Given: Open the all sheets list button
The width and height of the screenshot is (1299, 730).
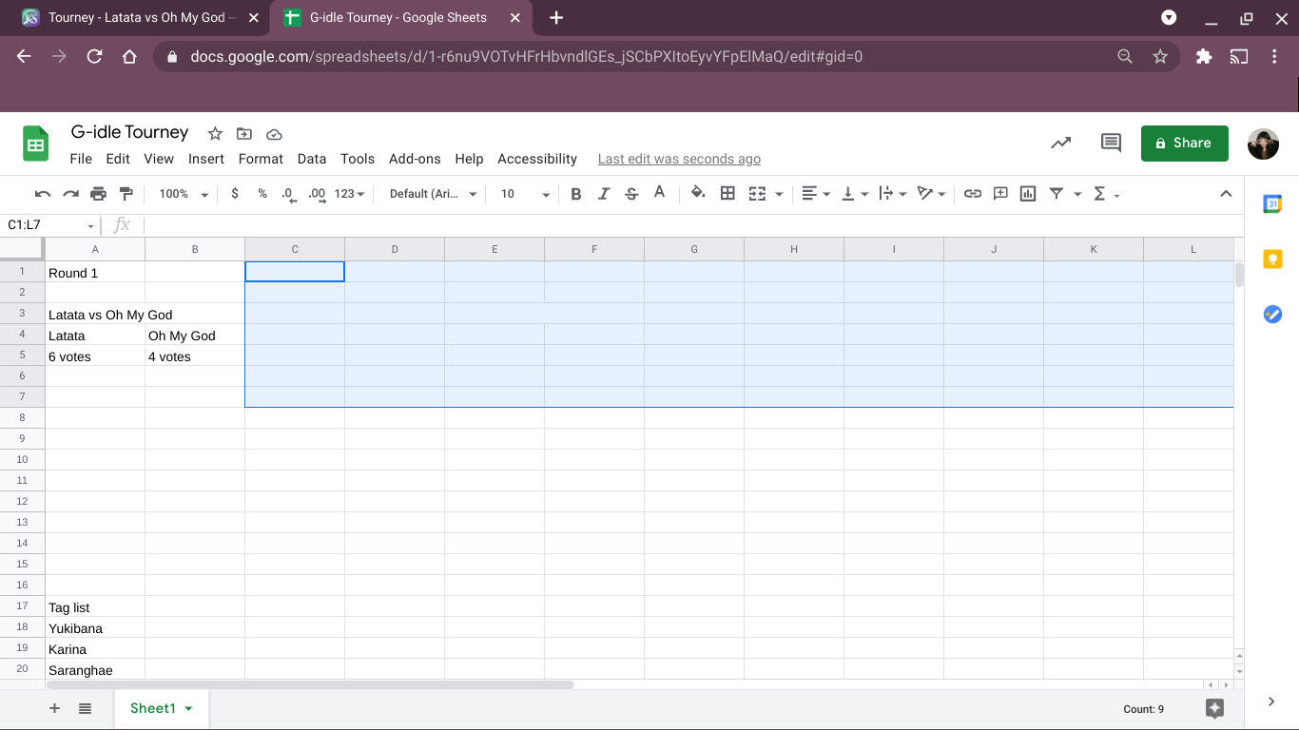Looking at the screenshot, I should pyautogui.click(x=85, y=708).
